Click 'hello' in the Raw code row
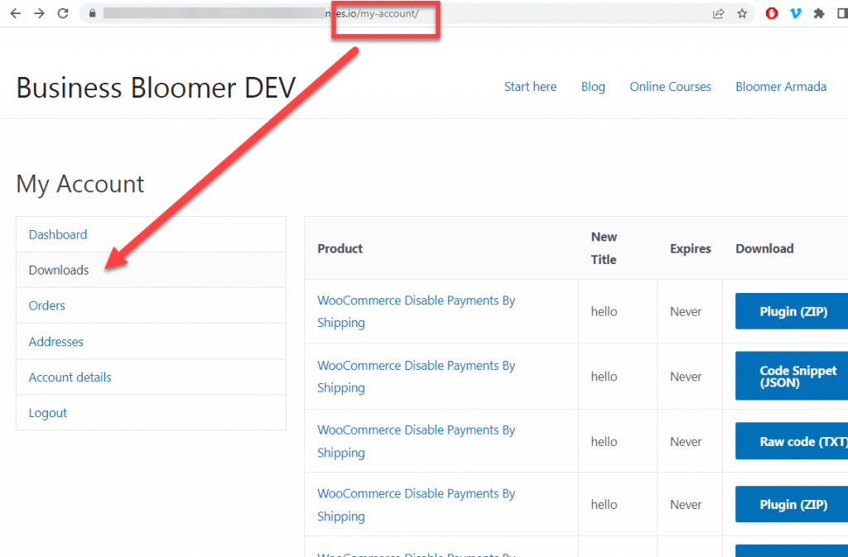 (604, 441)
